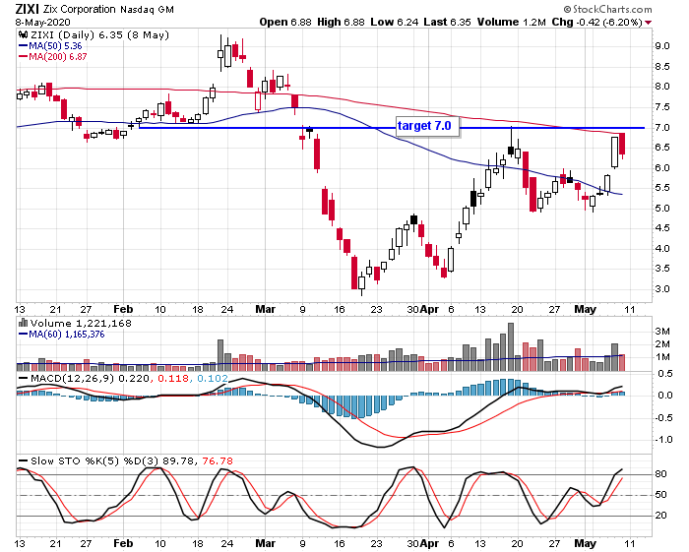The height and width of the screenshot is (552, 689).
Task: Click the MA(200) 6.87 legend entry
Action: pyautogui.click(x=53, y=57)
